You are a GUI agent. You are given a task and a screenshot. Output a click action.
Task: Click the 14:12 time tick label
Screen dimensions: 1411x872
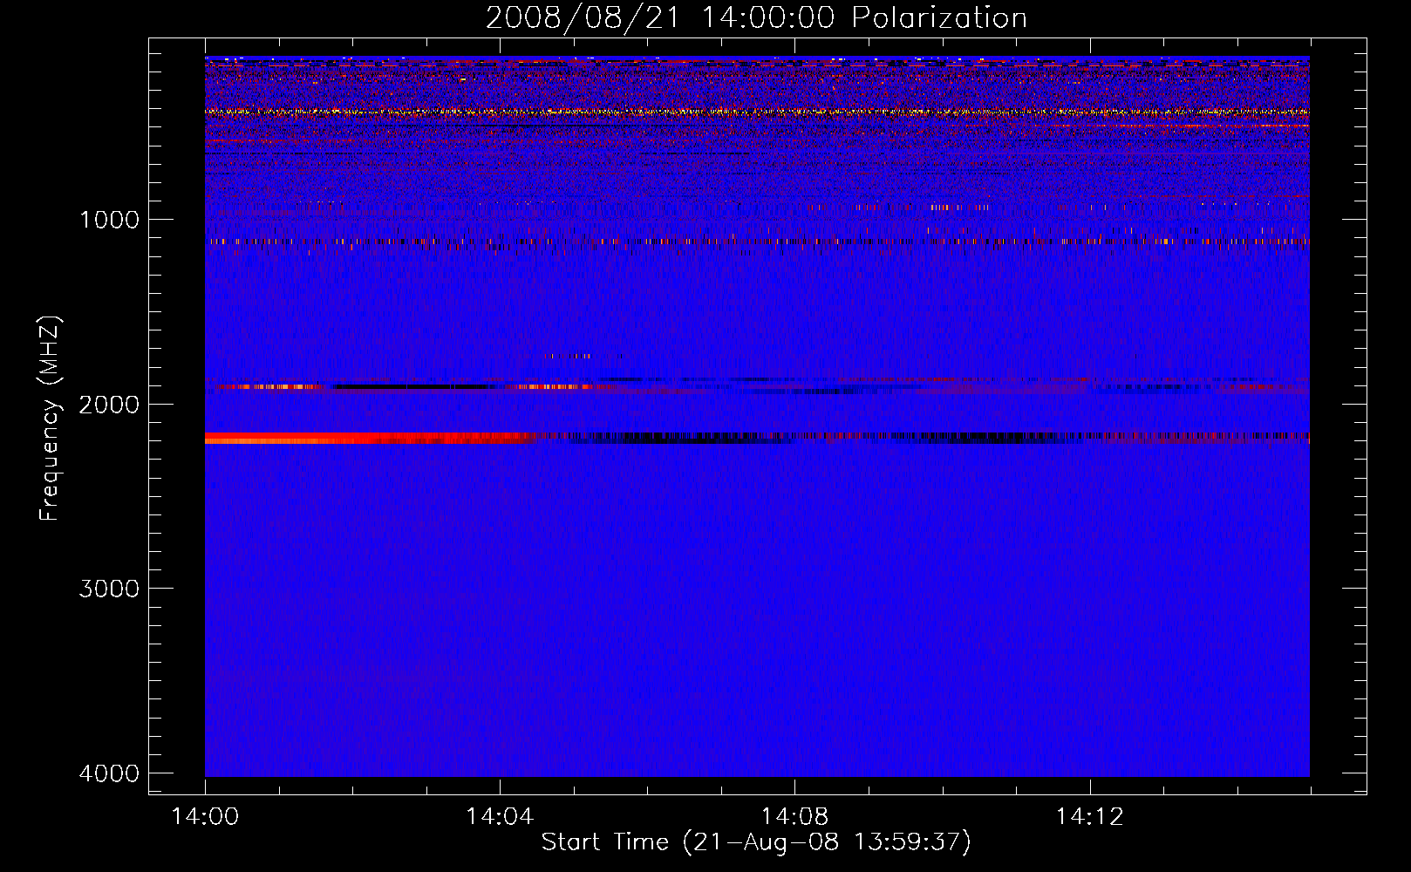tap(1090, 817)
